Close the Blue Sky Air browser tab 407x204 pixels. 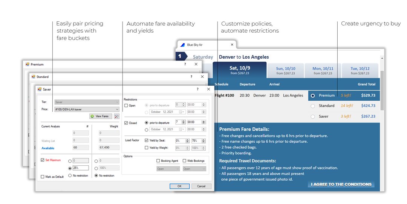(x=232, y=45)
